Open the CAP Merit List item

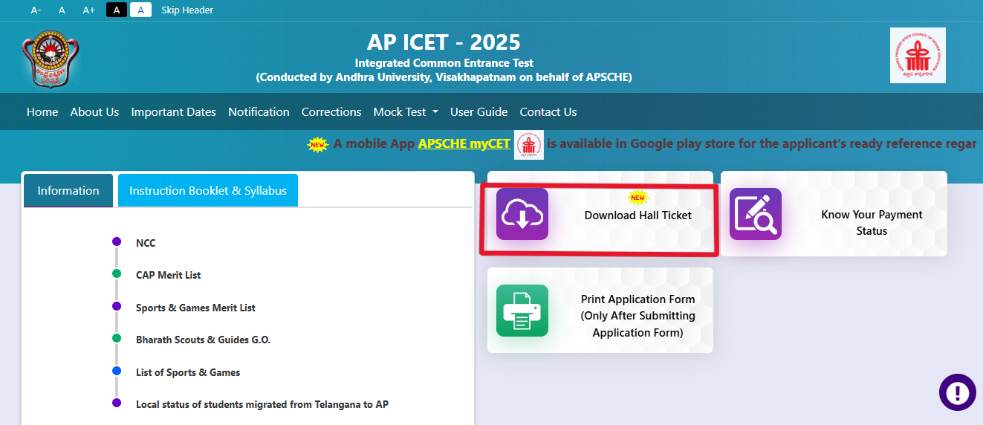(x=169, y=275)
